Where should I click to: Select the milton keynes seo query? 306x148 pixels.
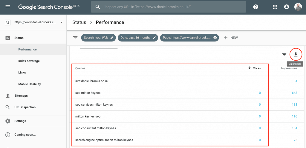click(88, 116)
